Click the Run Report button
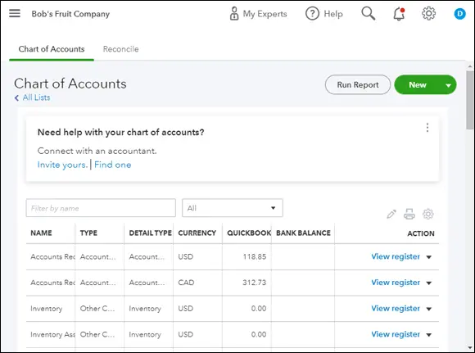The image size is (475, 353). point(358,85)
